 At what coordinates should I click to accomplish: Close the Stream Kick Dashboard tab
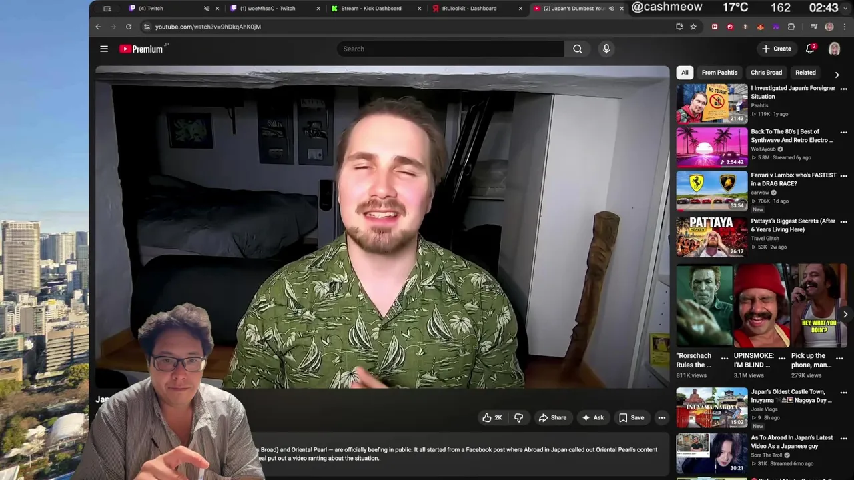(419, 9)
